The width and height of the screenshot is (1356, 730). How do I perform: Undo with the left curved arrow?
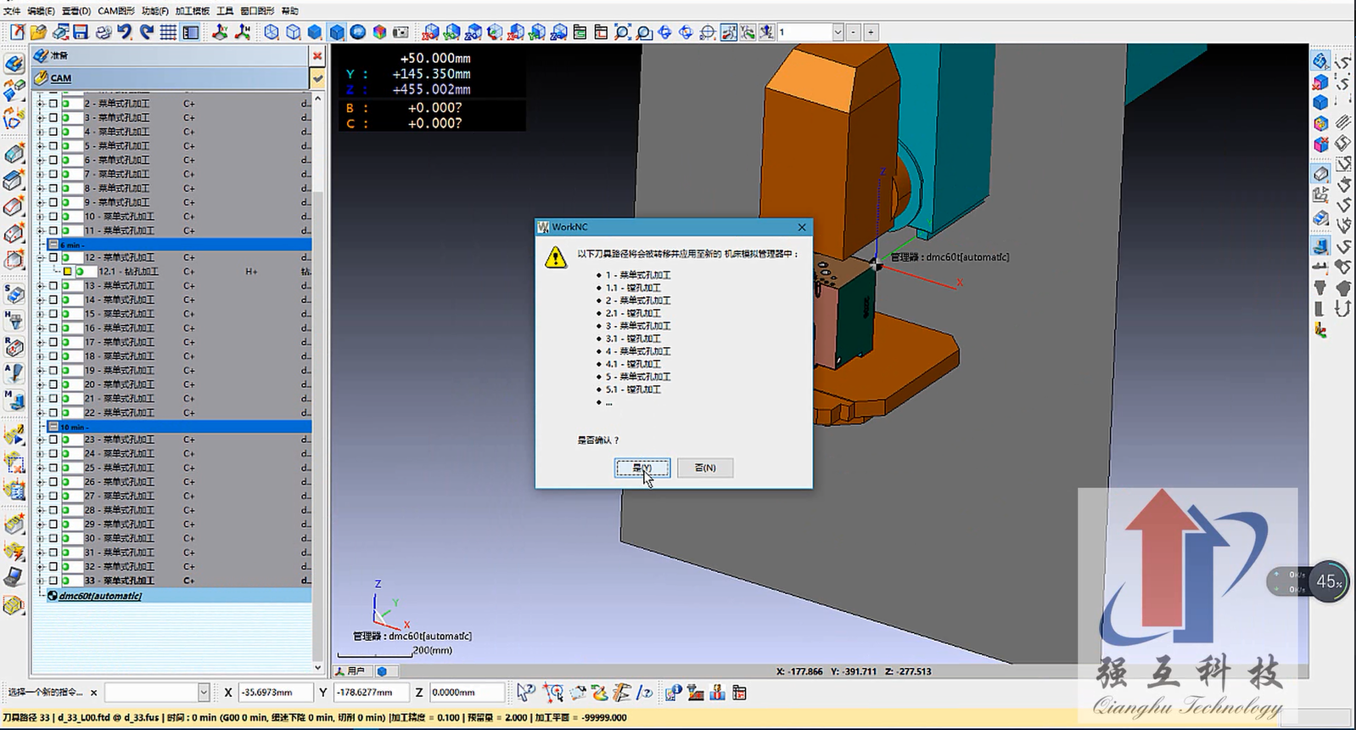[x=125, y=32]
